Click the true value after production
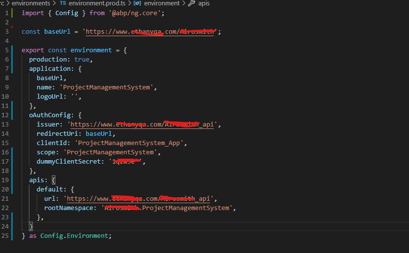 point(82,60)
